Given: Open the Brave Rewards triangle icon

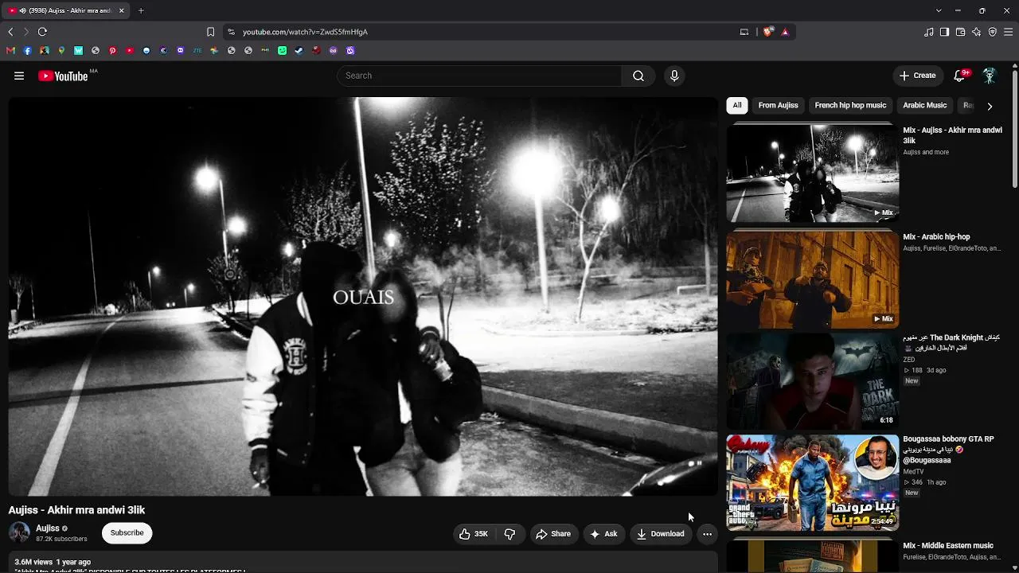Looking at the screenshot, I should pyautogui.click(x=785, y=32).
